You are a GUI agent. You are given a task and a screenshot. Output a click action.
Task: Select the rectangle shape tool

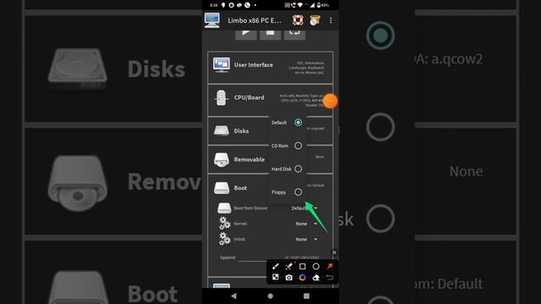[x=303, y=267]
